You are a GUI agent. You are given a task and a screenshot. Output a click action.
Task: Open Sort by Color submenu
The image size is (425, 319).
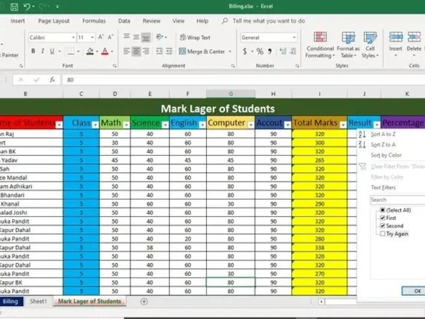(x=386, y=155)
